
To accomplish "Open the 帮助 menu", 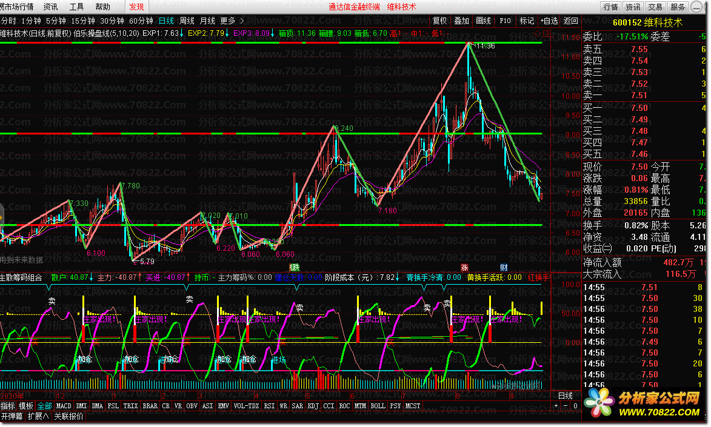I will pos(102,6).
